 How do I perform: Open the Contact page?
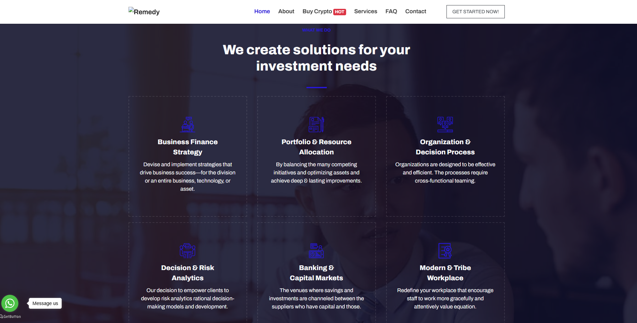coord(416,12)
